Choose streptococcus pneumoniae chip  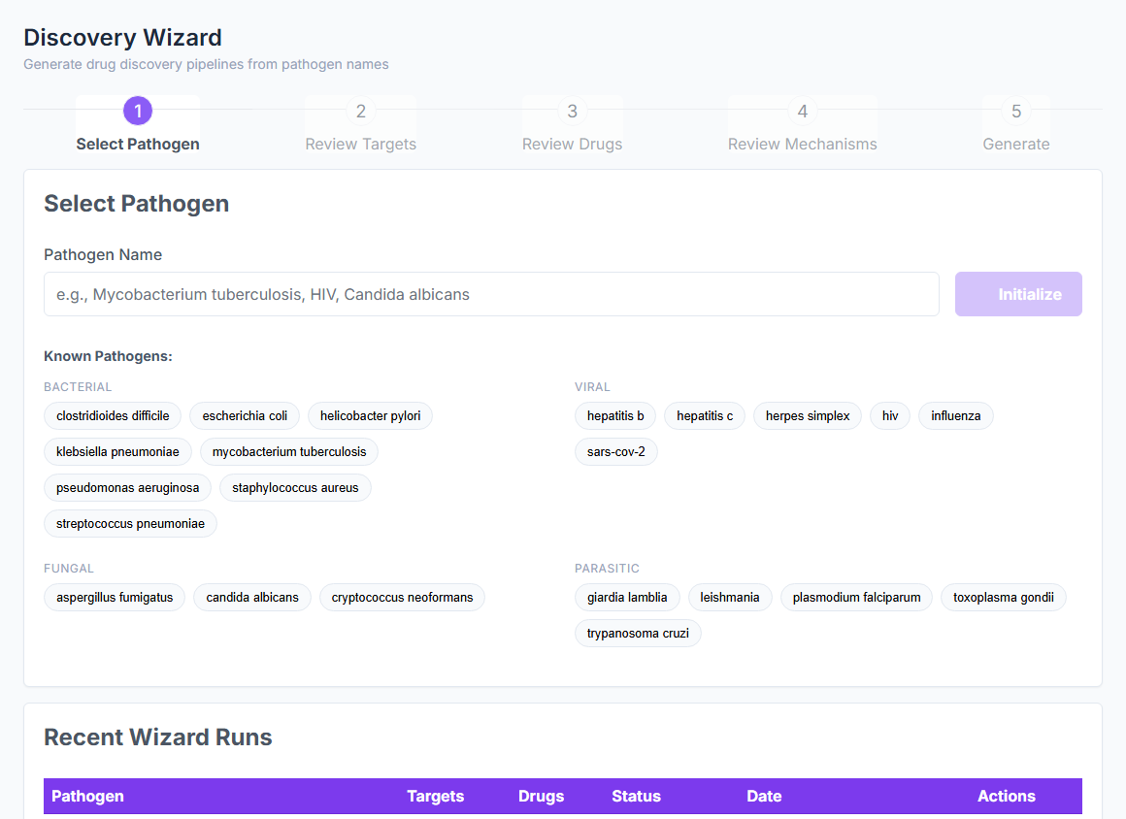[x=131, y=523]
